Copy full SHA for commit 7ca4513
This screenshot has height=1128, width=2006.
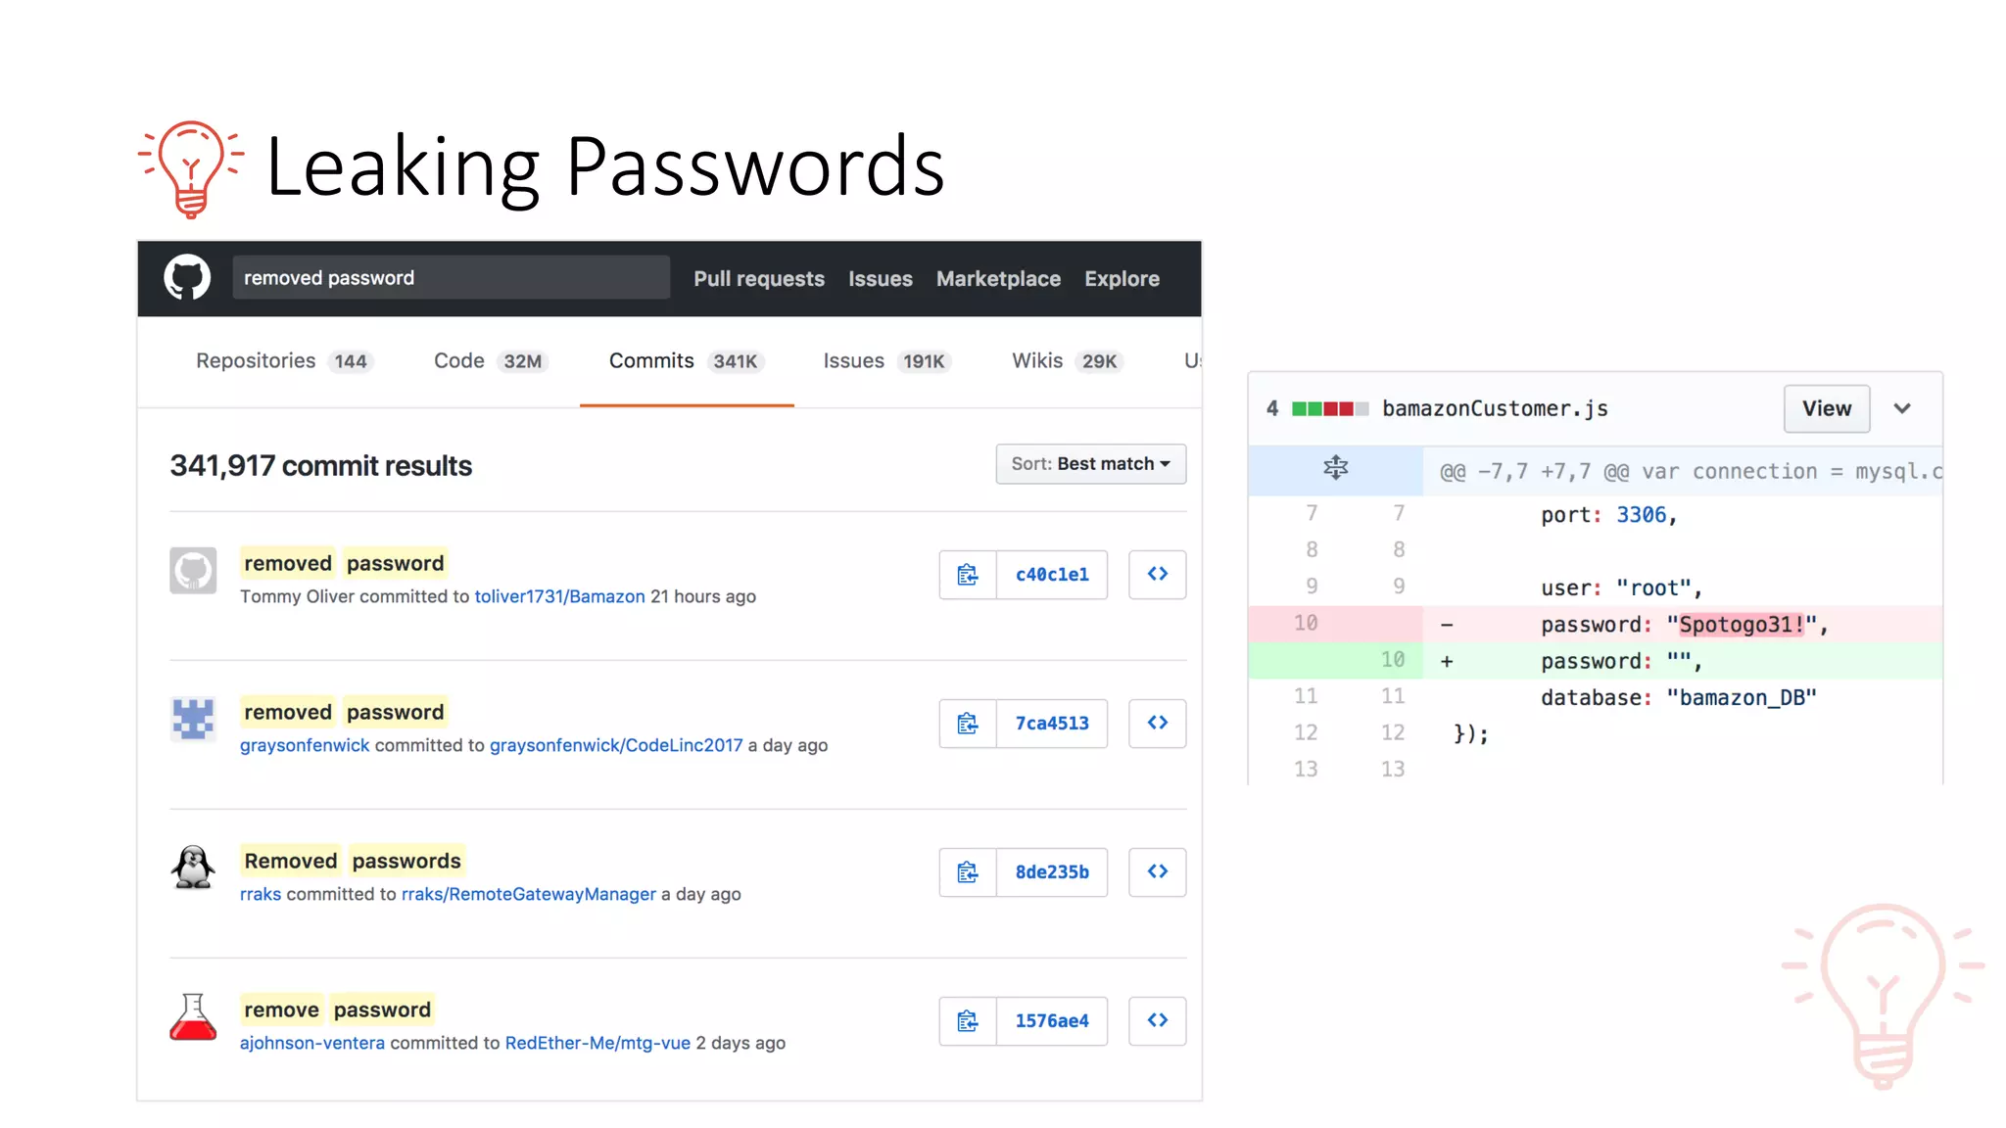click(968, 724)
